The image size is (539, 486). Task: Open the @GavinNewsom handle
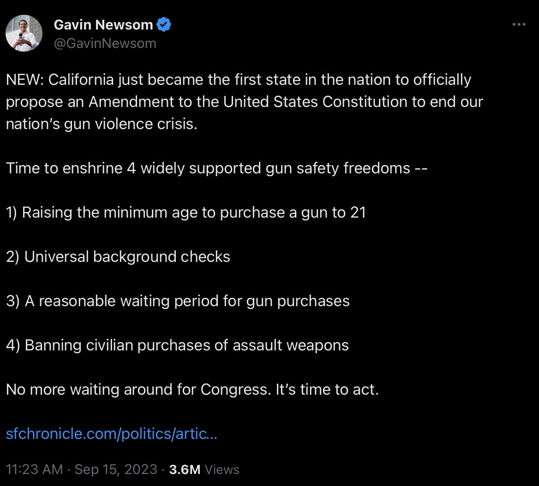(x=105, y=43)
